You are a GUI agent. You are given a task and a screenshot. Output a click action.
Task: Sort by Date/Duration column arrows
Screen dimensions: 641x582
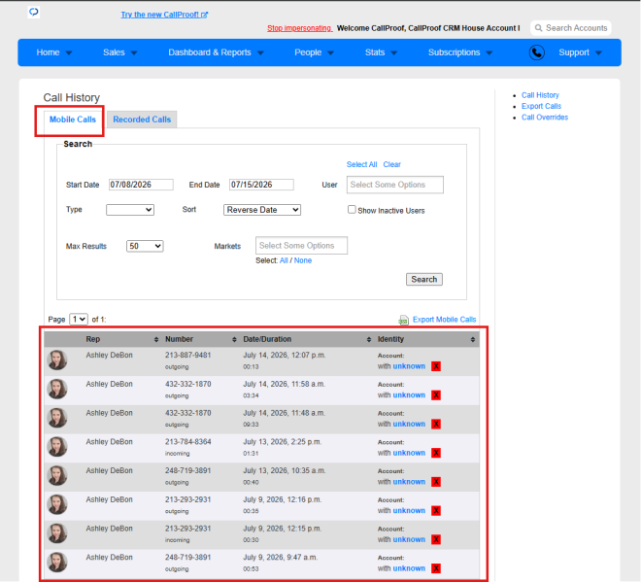point(369,339)
